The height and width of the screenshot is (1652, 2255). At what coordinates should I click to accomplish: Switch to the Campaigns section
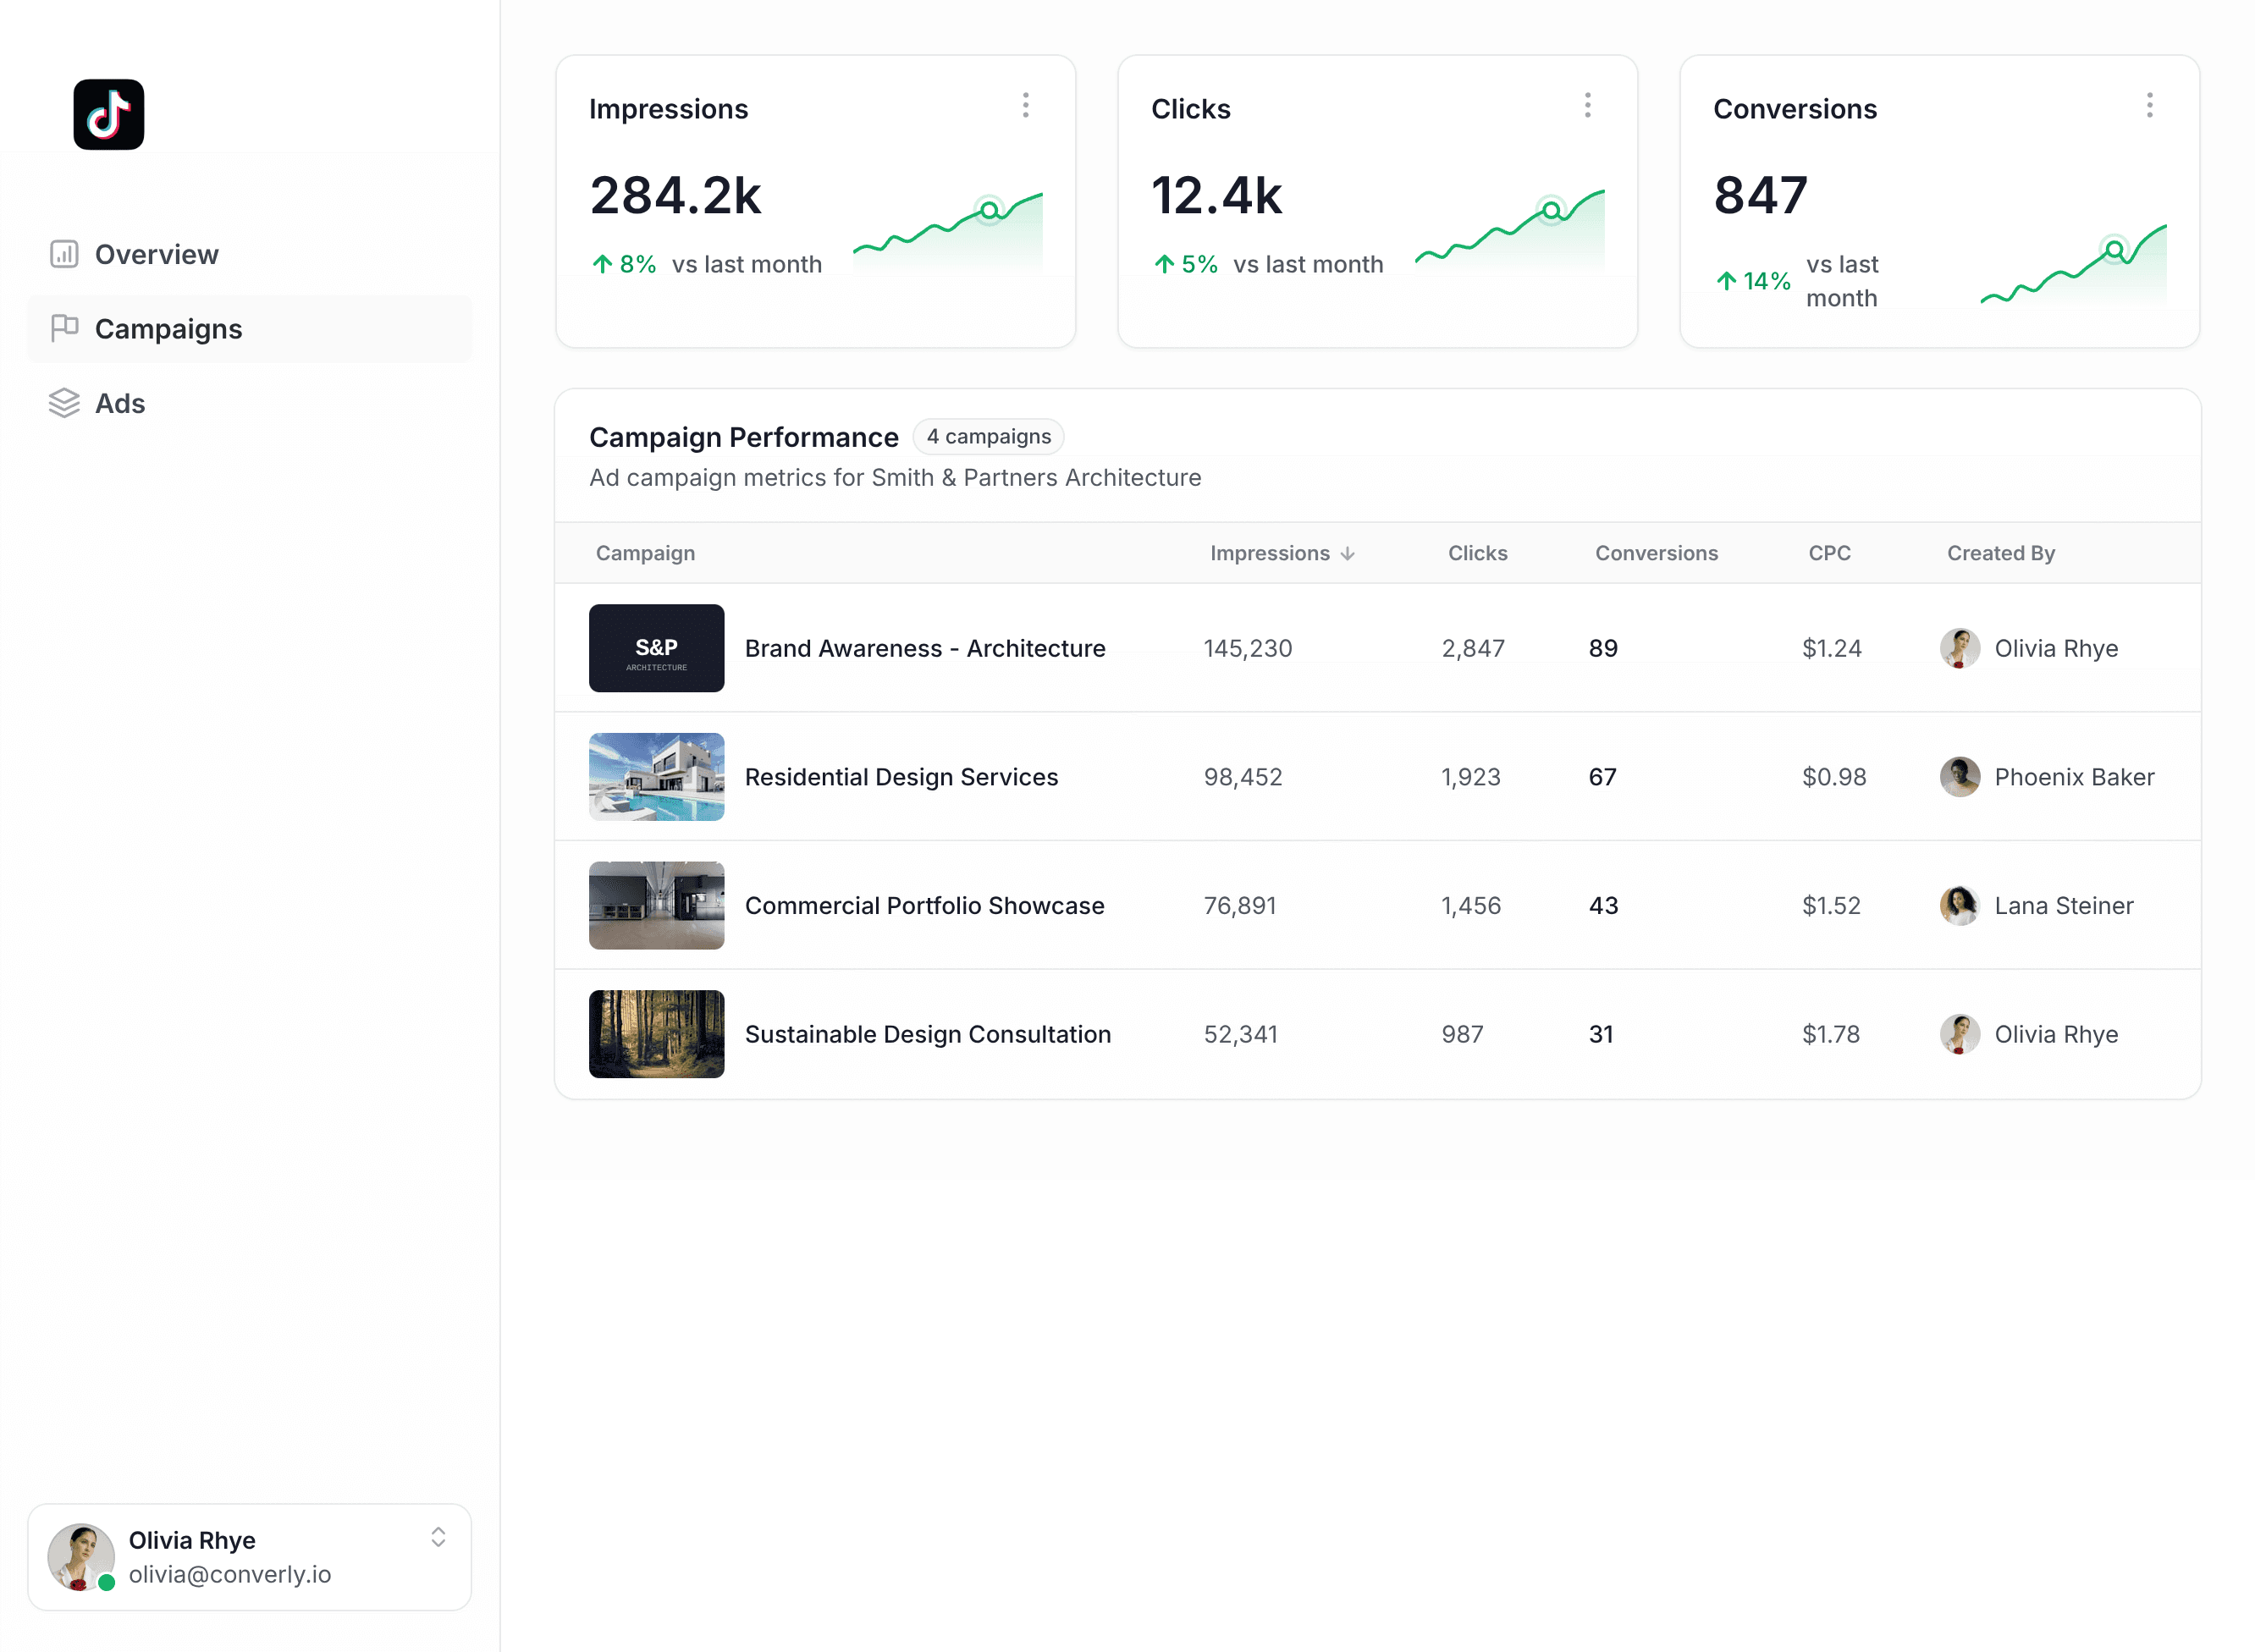coord(168,328)
